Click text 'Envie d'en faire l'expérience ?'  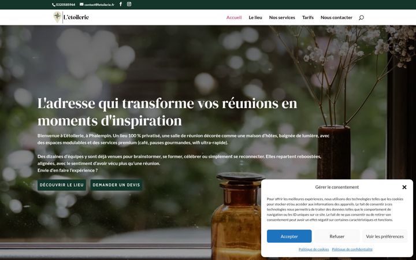pyautogui.click(x=68, y=170)
